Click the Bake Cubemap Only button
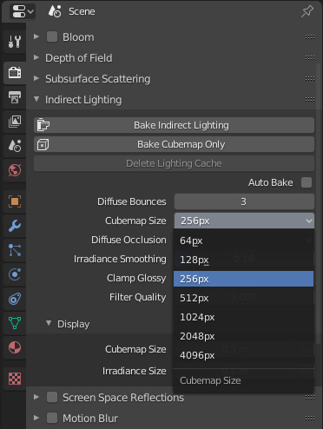This screenshot has height=429, width=323. click(x=174, y=144)
